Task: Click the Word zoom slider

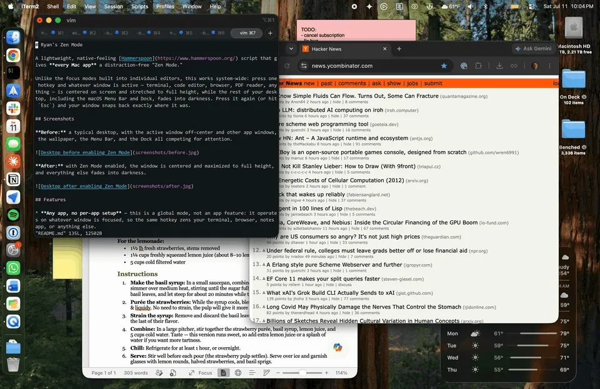Action: [302, 373]
